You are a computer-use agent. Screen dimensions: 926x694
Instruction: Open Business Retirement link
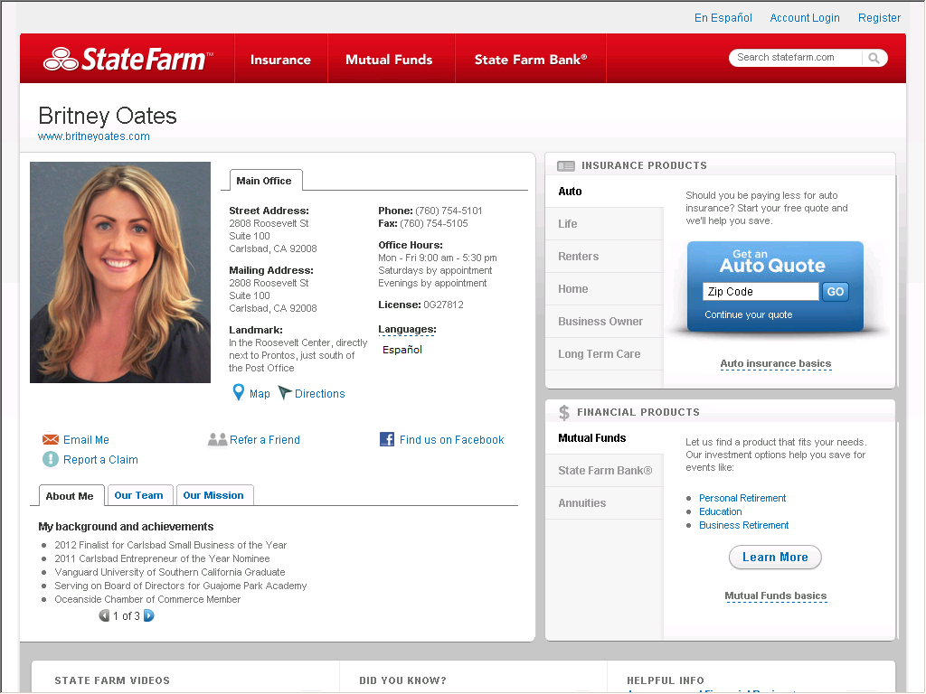743,525
